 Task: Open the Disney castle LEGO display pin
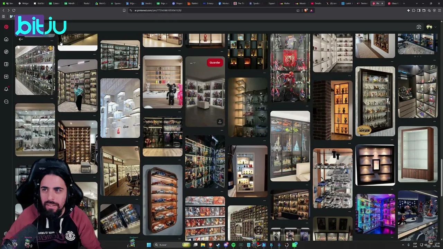[290, 146]
